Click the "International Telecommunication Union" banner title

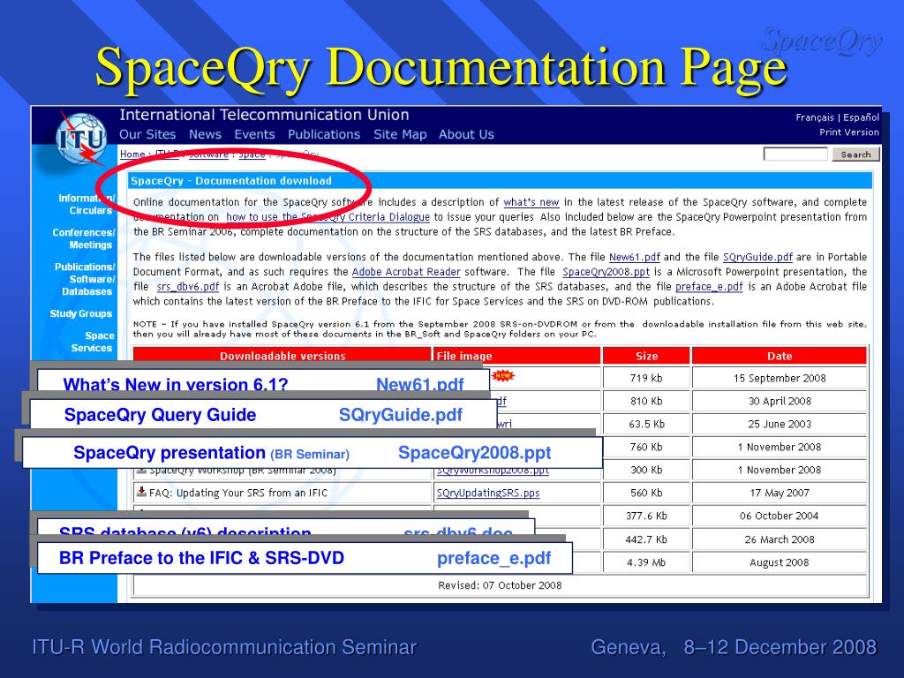pos(264,115)
